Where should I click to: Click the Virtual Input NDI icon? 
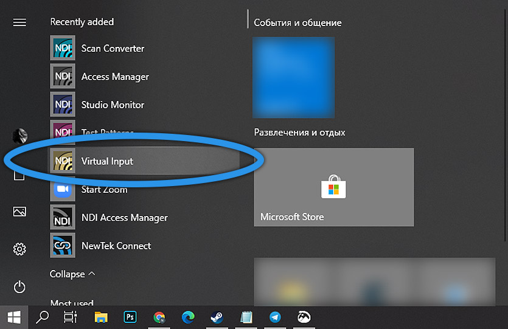coord(63,161)
